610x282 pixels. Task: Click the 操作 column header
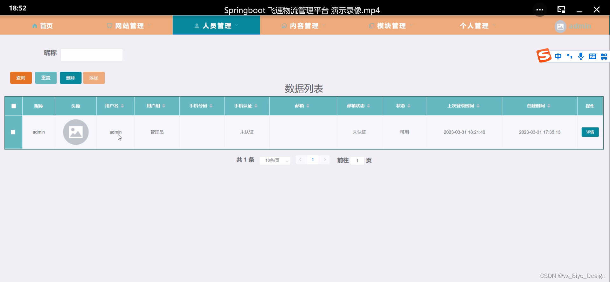[x=590, y=106]
